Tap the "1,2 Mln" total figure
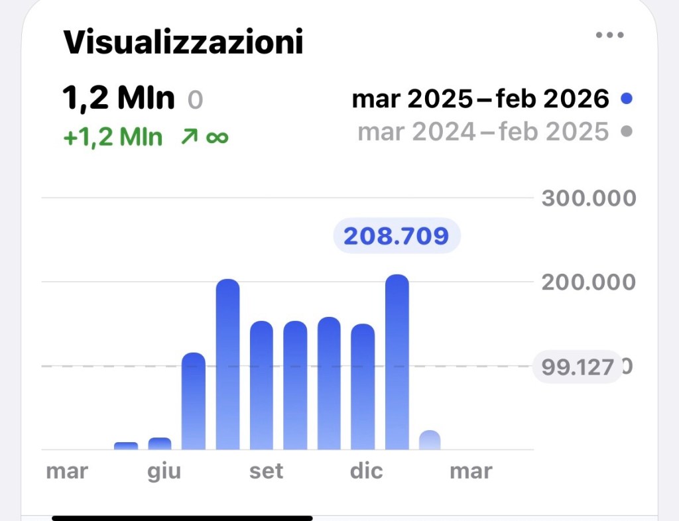Screen dimensions: 679x521 pyautogui.click(x=119, y=98)
